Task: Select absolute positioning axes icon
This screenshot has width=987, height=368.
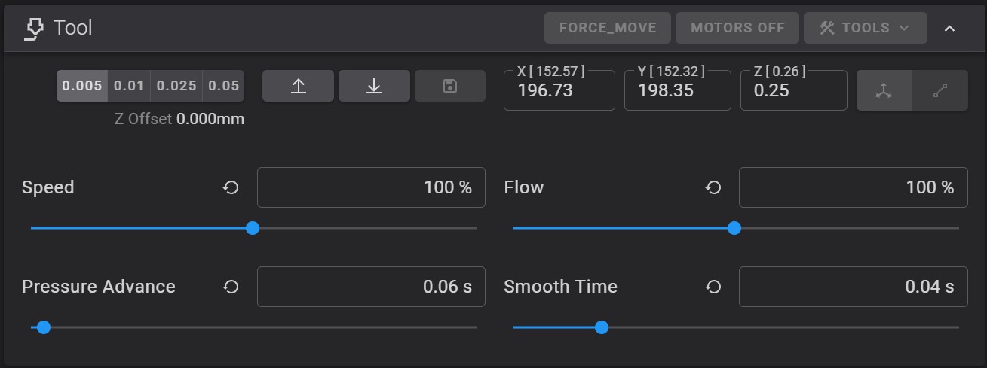Action: [884, 90]
